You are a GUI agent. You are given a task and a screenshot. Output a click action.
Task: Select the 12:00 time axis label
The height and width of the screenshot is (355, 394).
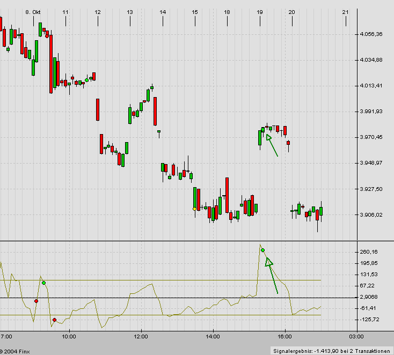(x=141, y=336)
